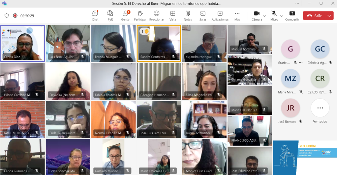This screenshot has width=337, height=175.
Task: Click Compartir to share screen
Action: 292,15
